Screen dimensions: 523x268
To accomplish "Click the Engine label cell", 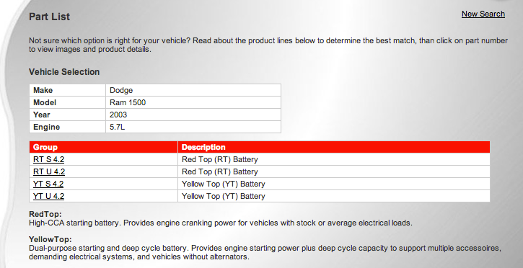I will point(67,127).
